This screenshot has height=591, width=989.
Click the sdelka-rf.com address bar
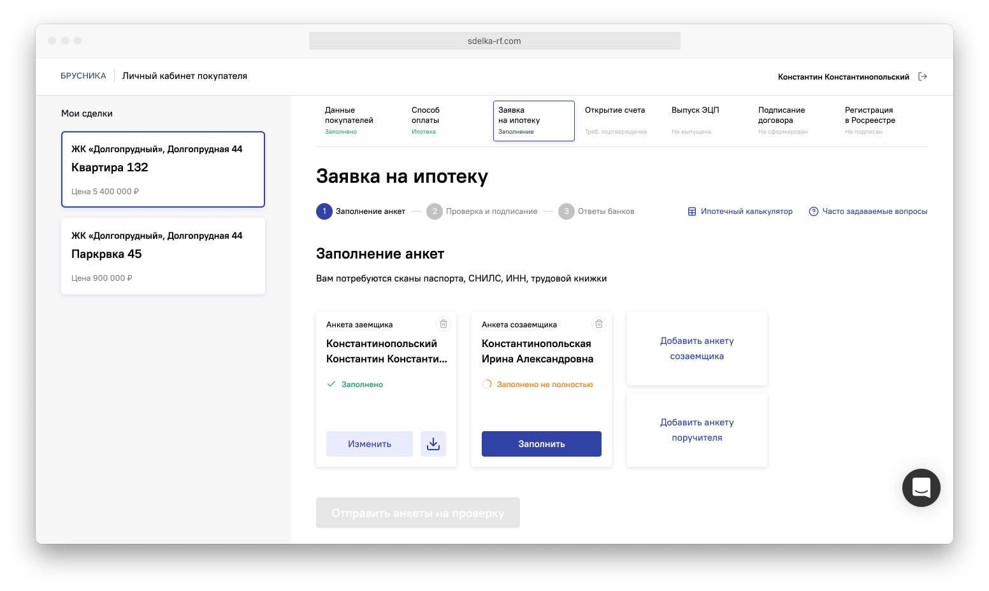(x=494, y=41)
